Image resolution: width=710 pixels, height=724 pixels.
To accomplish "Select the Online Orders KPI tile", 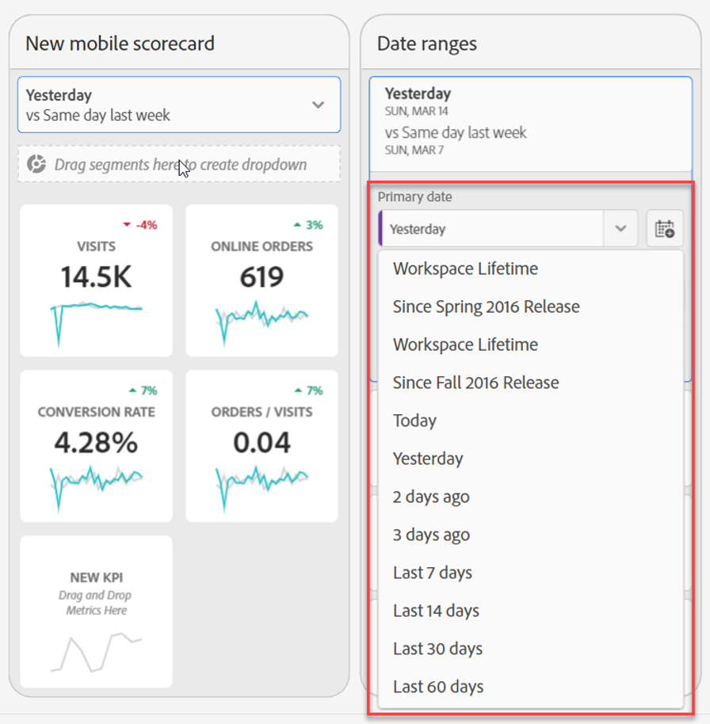I will pos(262,280).
